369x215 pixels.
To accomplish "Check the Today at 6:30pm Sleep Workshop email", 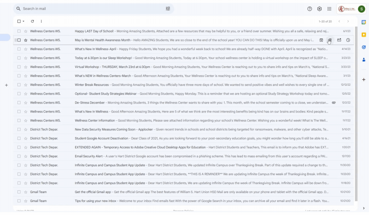I will [x=19, y=58].
